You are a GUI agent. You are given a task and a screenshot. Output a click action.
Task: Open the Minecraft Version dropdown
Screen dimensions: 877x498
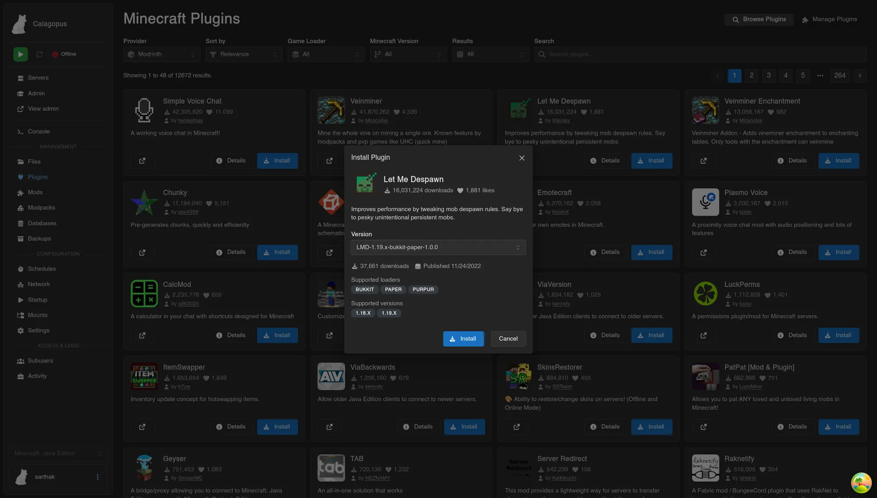click(408, 54)
